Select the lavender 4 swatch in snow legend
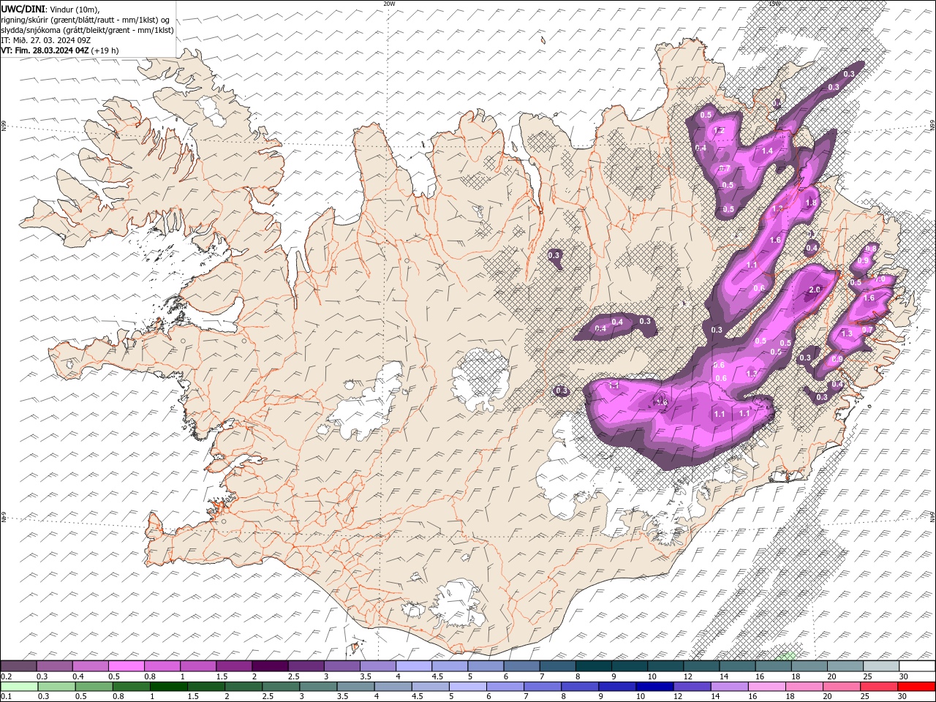 click(x=414, y=666)
